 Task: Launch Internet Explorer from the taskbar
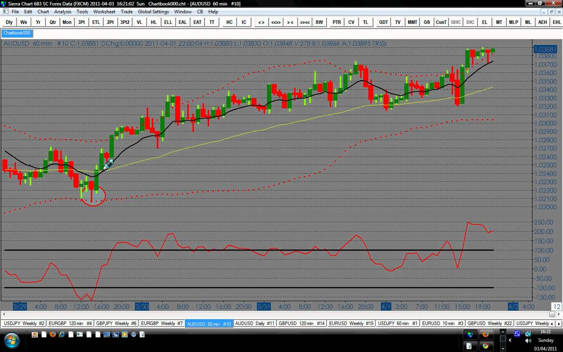pos(62,335)
